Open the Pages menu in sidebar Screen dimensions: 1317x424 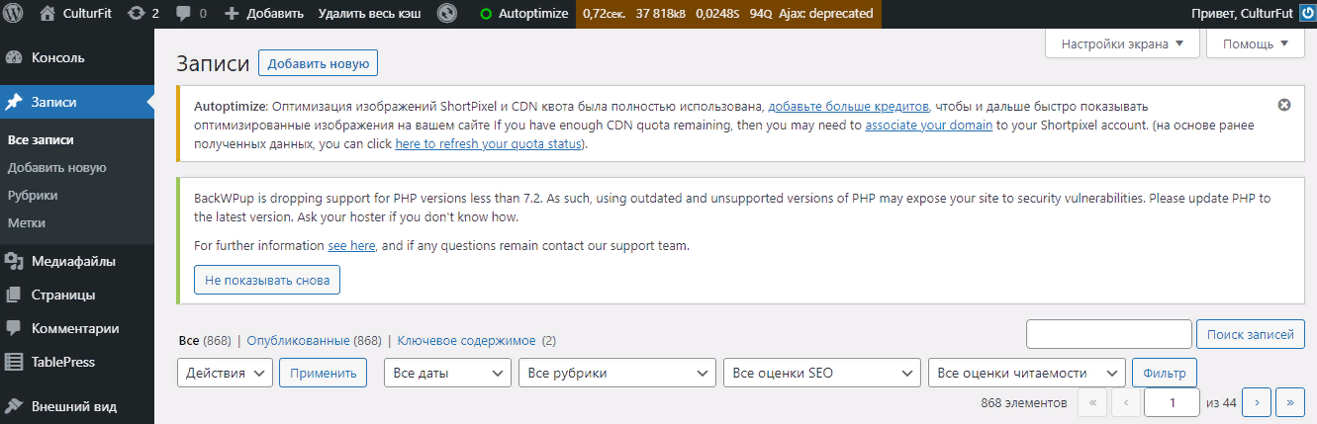[63, 295]
